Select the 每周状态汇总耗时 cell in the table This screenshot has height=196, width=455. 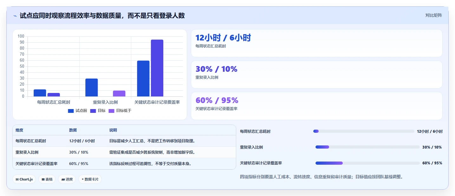(31, 141)
